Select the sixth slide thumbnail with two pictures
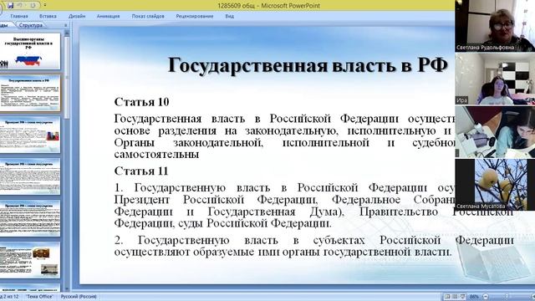The height and width of the screenshot is (301, 535). click(x=30, y=260)
